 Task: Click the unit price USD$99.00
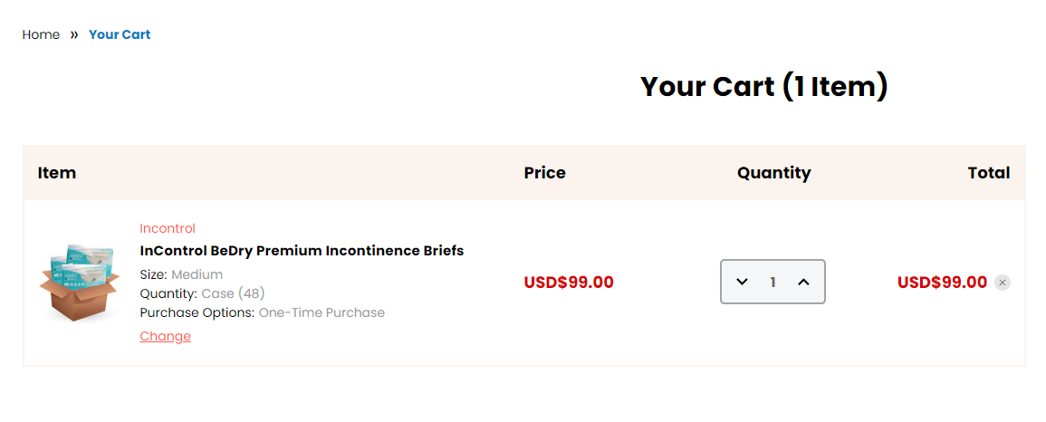click(x=569, y=283)
